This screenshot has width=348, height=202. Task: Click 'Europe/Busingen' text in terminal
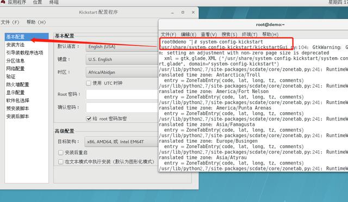pos(237,141)
